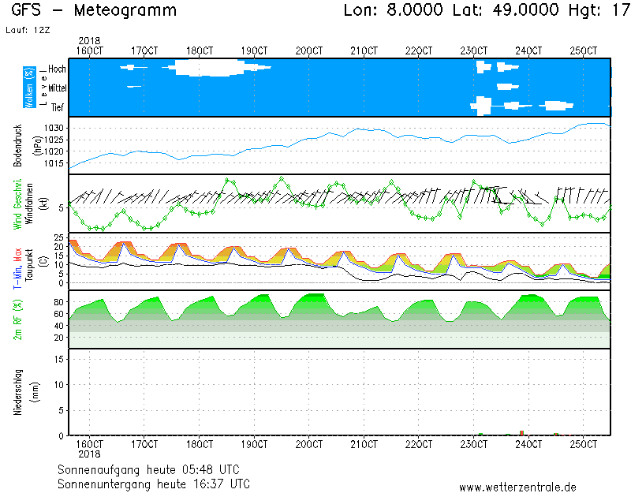Click the Tief cloud level label
The width and height of the screenshot is (631, 493).
click(x=58, y=107)
